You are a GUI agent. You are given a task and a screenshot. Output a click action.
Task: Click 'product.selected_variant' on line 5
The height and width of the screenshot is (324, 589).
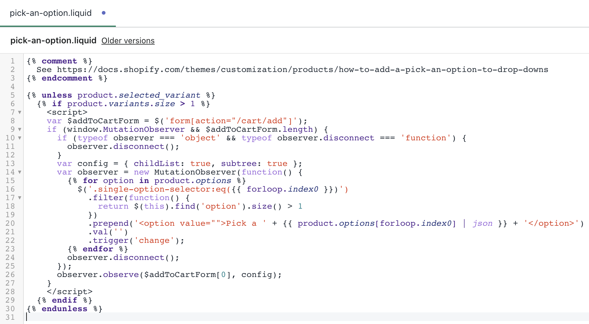[139, 95]
